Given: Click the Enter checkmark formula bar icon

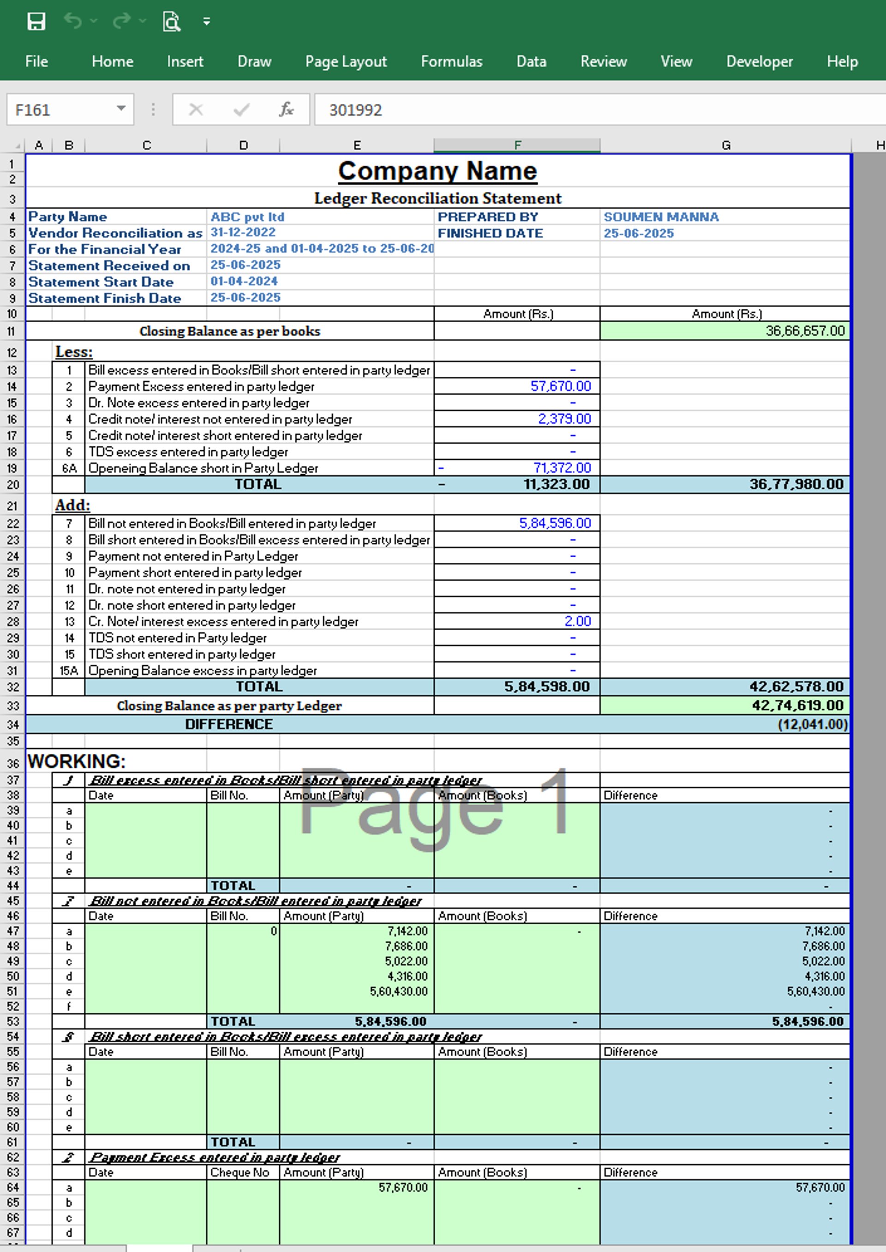Looking at the screenshot, I should (241, 110).
